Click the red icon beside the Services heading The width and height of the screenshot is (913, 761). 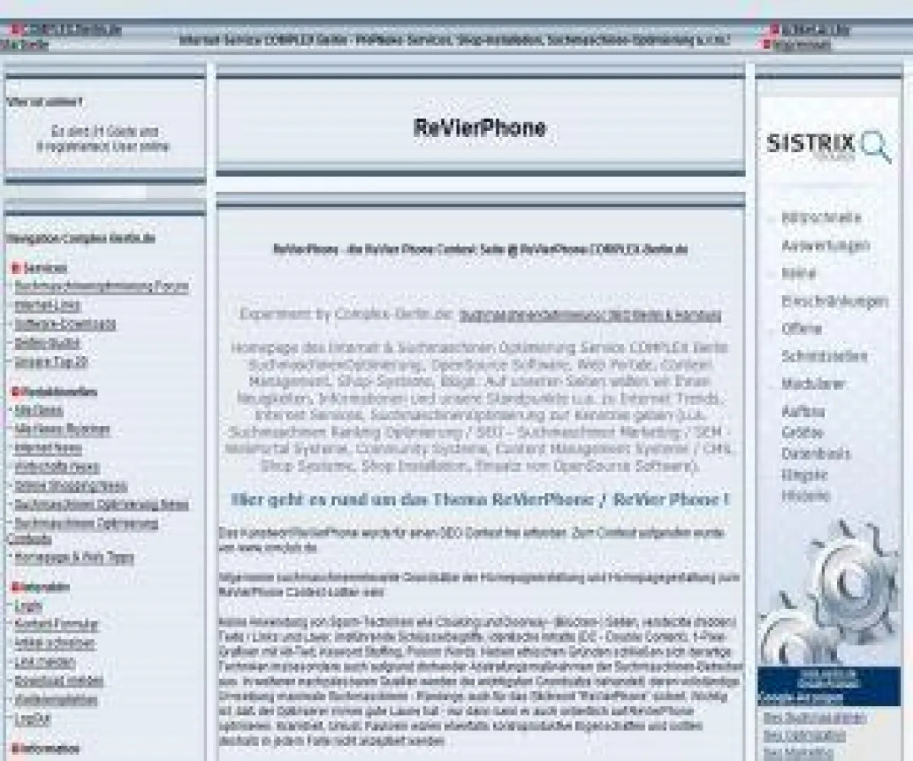click(x=15, y=269)
